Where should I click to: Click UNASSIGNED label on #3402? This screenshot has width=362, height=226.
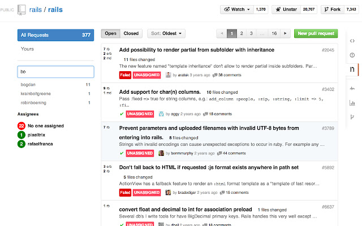(x=140, y=114)
